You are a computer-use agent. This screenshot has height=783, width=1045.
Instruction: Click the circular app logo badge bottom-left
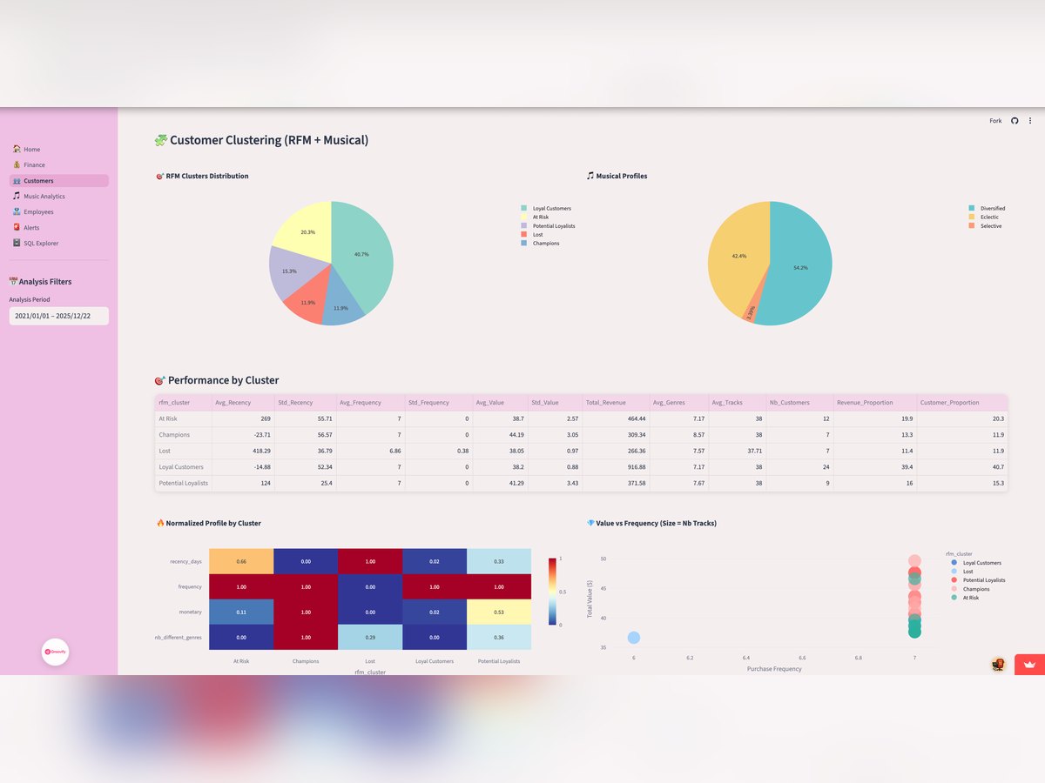point(55,652)
